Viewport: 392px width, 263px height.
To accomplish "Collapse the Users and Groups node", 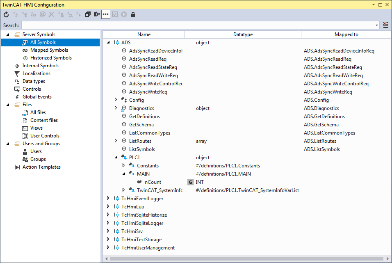I will (8, 144).
